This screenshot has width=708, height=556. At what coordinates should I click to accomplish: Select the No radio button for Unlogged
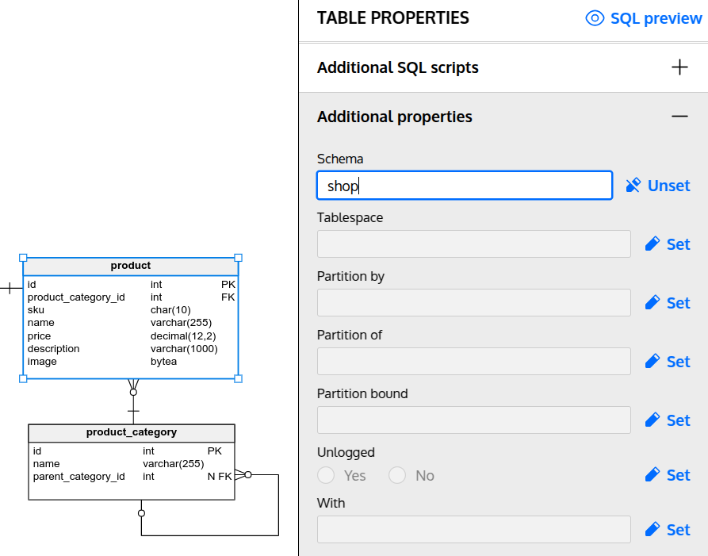[x=397, y=475]
